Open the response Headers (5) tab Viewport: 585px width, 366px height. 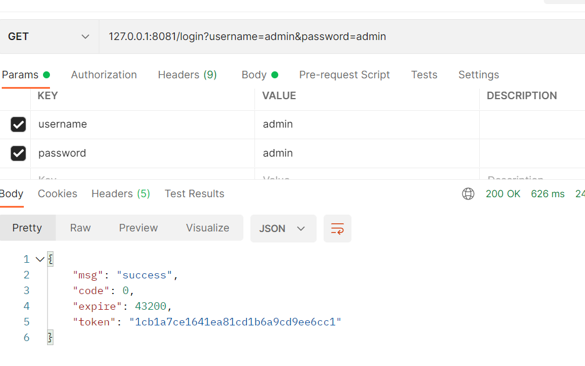tap(120, 194)
